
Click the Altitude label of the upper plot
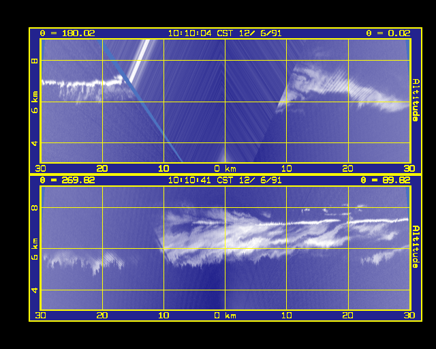click(x=416, y=100)
